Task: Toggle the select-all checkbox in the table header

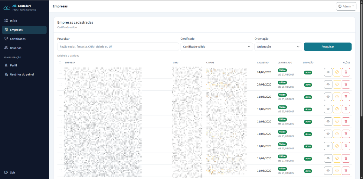Action: coord(60,63)
